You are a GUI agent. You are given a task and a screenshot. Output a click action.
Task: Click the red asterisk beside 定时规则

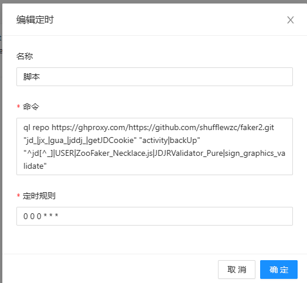tap(18, 196)
